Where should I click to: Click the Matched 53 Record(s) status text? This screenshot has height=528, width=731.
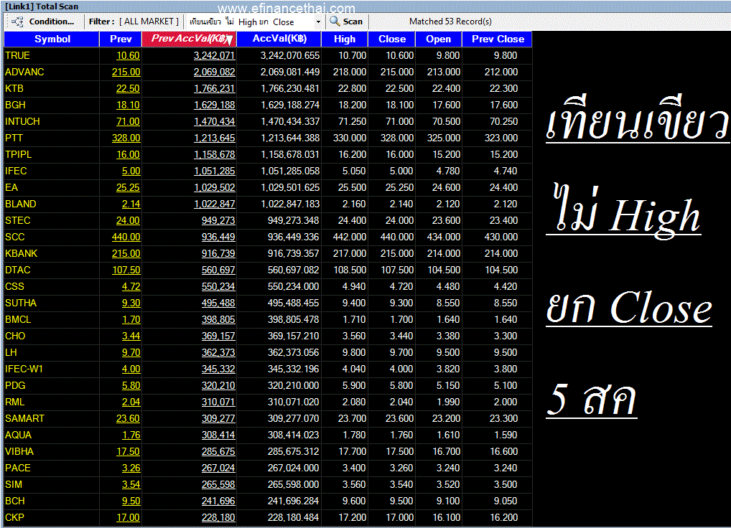450,22
